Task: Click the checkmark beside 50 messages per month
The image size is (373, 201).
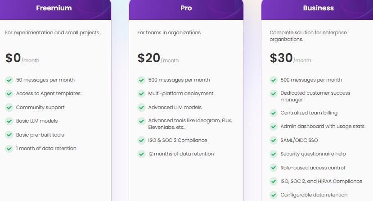Action: pyautogui.click(x=9, y=80)
